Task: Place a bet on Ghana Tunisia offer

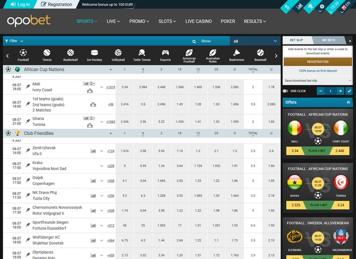Action: pos(319,205)
